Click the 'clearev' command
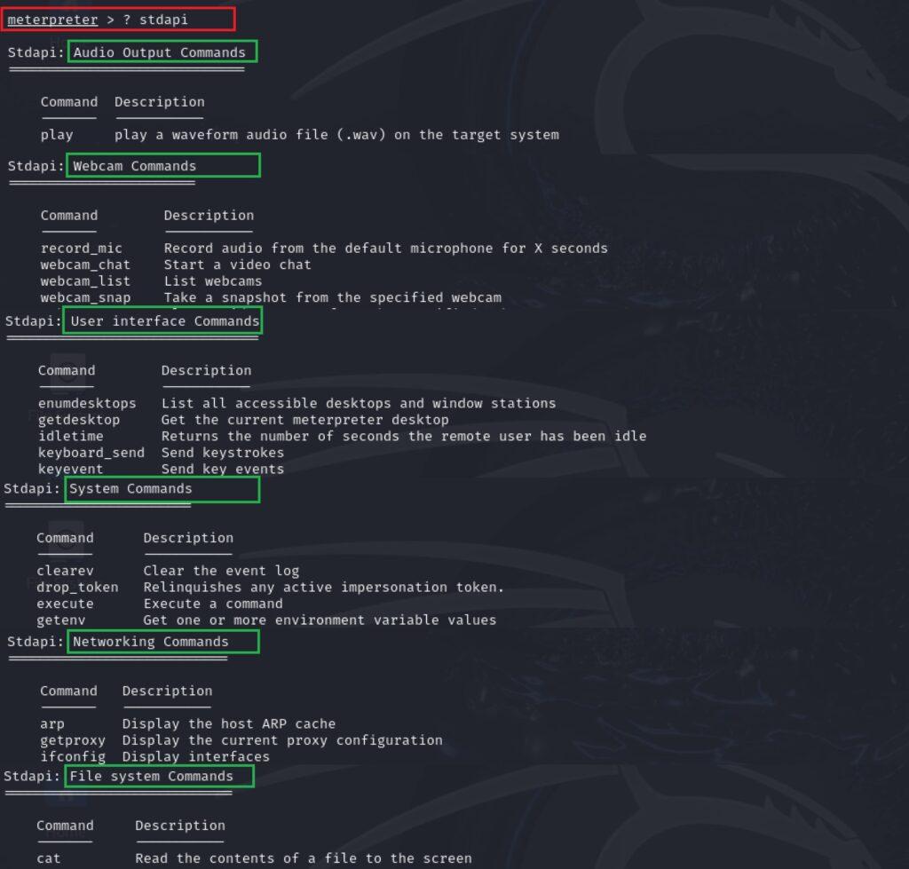 65,571
